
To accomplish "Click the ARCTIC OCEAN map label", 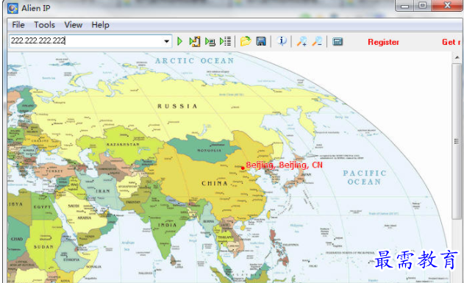I will pyautogui.click(x=194, y=60).
